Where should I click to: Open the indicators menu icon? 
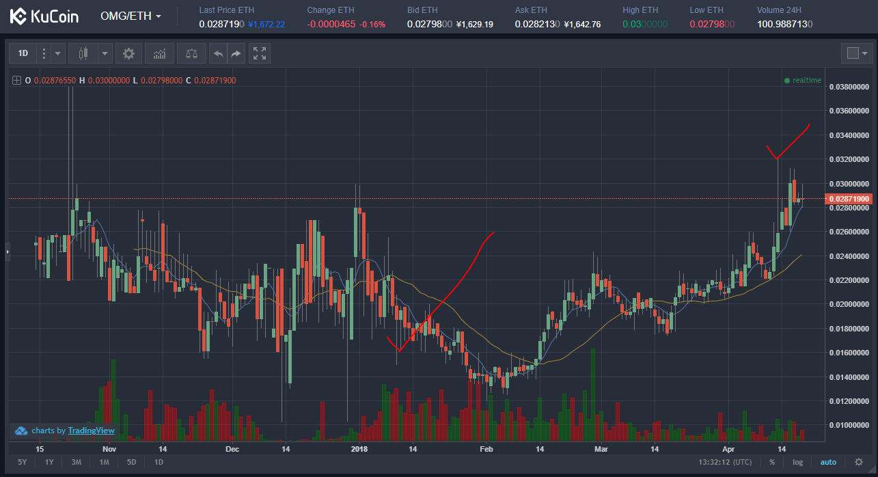159,53
